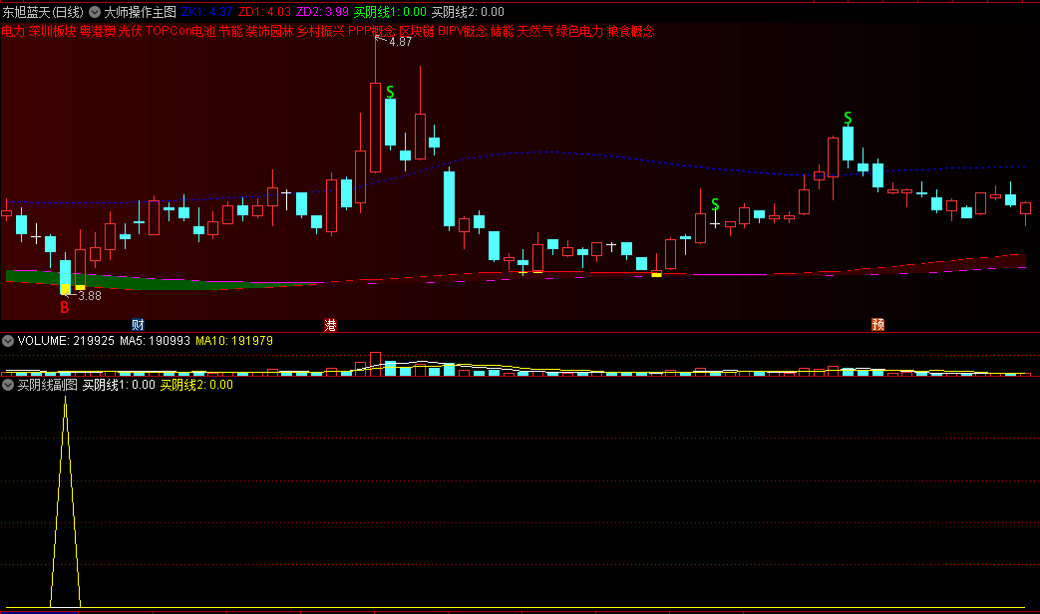Open the 区块链 concept tag
Viewport: 1040px width, 614px height.
click(x=417, y=31)
